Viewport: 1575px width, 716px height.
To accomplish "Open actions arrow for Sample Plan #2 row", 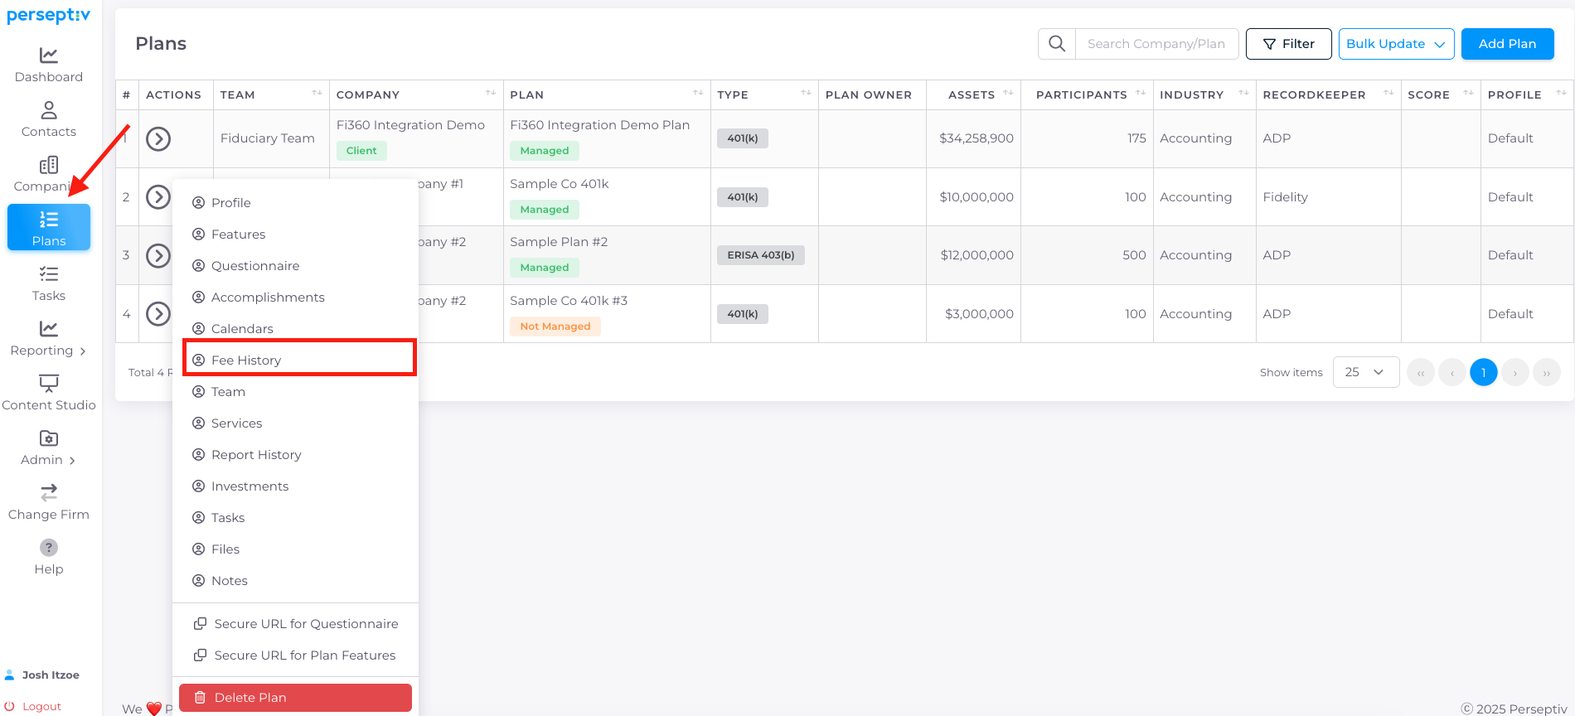I will click(x=158, y=255).
